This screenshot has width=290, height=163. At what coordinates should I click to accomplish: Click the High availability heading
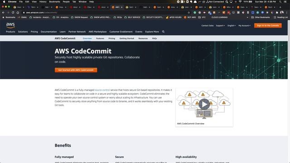pos(186,157)
